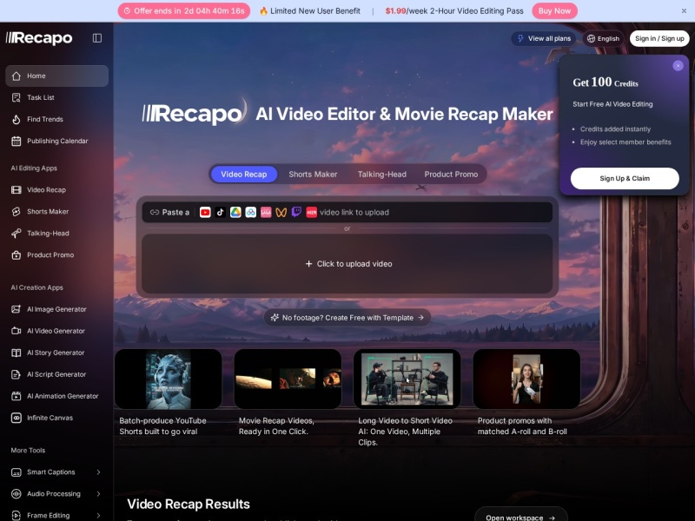Image resolution: width=695 pixels, height=521 pixels.
Task: Launch AI Video Generator
Action: (56, 331)
